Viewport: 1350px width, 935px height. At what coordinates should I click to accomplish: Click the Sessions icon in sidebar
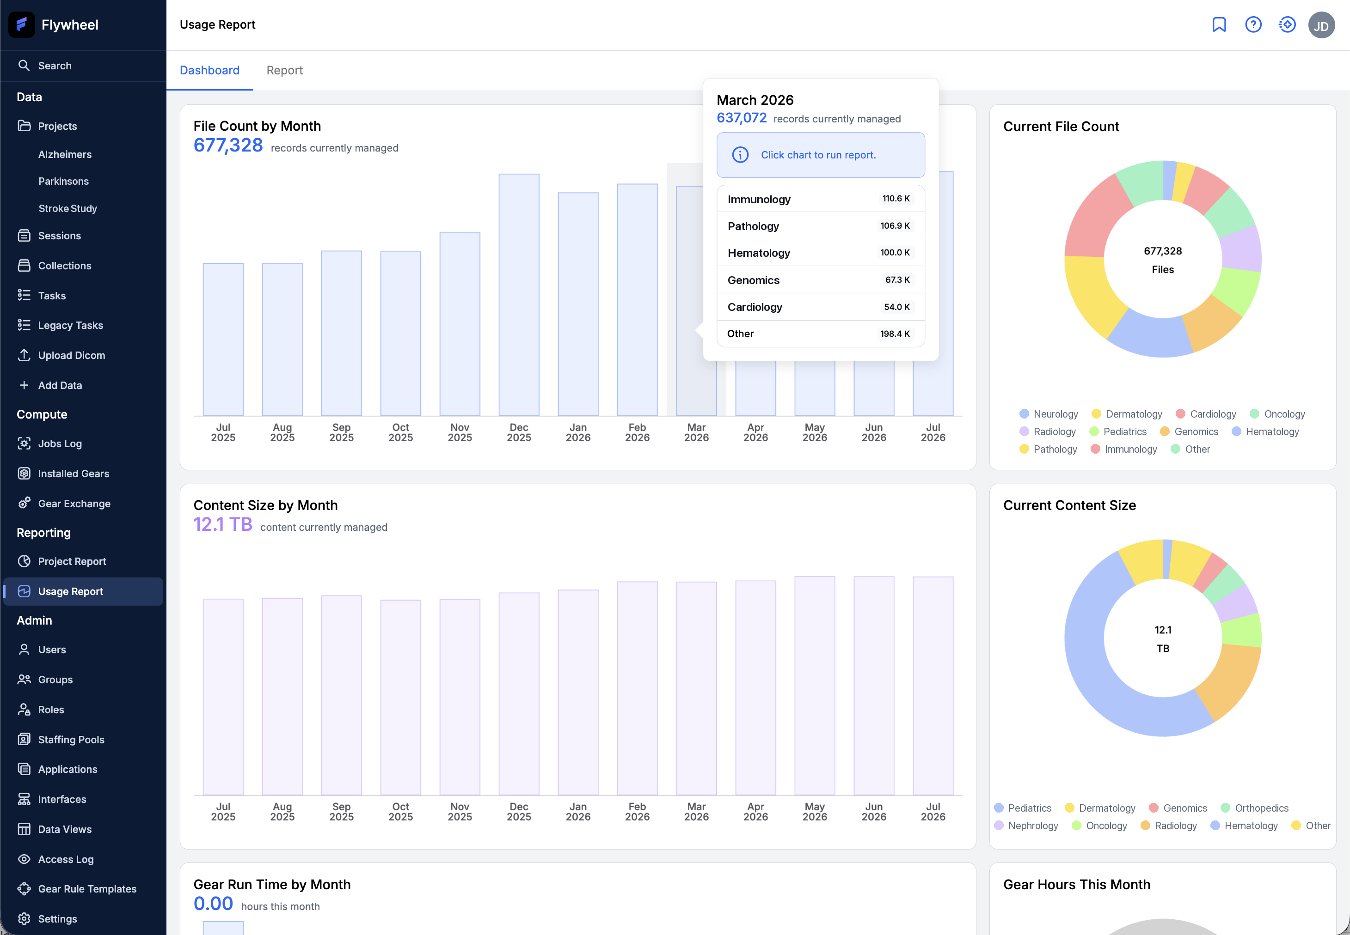tap(24, 236)
